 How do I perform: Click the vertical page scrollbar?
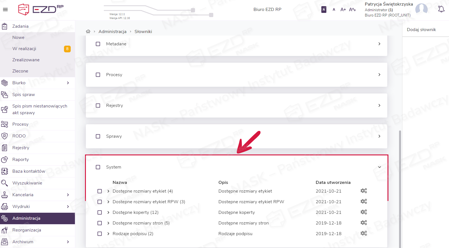400,188
